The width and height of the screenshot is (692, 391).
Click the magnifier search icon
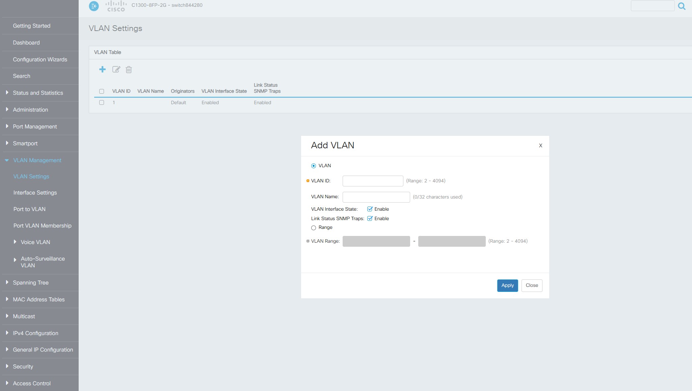coord(682,6)
